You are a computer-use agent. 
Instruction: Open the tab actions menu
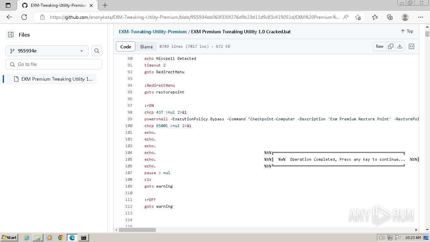click(x=8, y=5)
